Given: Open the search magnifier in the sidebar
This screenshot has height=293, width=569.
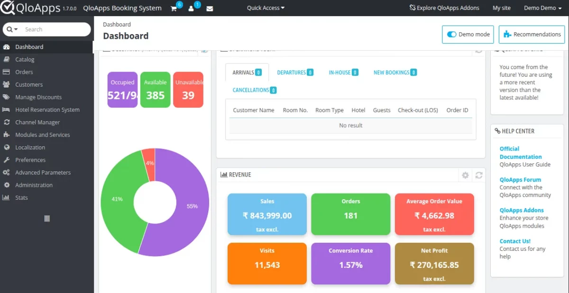Looking at the screenshot, I should [x=10, y=29].
